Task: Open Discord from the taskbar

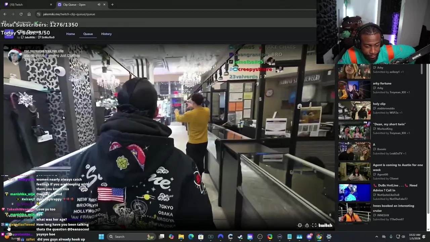Action: (309, 237)
